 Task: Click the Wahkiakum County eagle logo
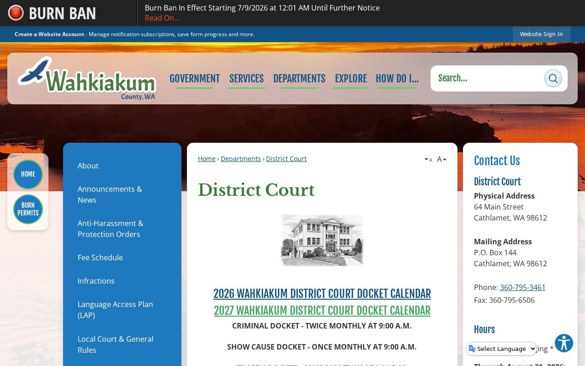pyautogui.click(x=87, y=78)
